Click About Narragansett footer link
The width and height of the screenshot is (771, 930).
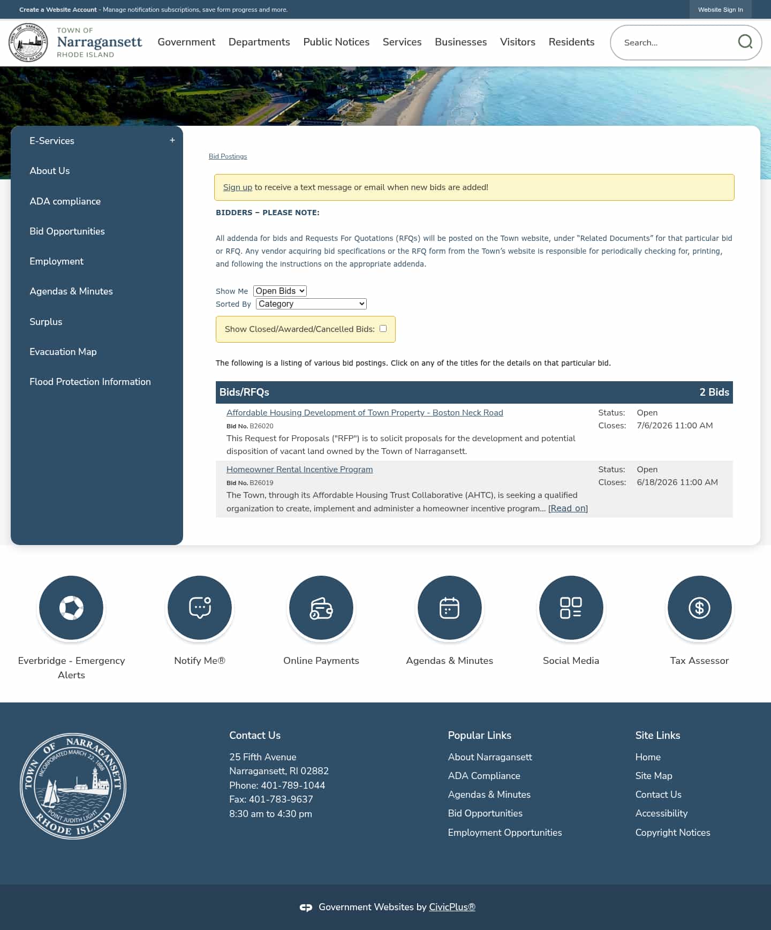point(490,757)
